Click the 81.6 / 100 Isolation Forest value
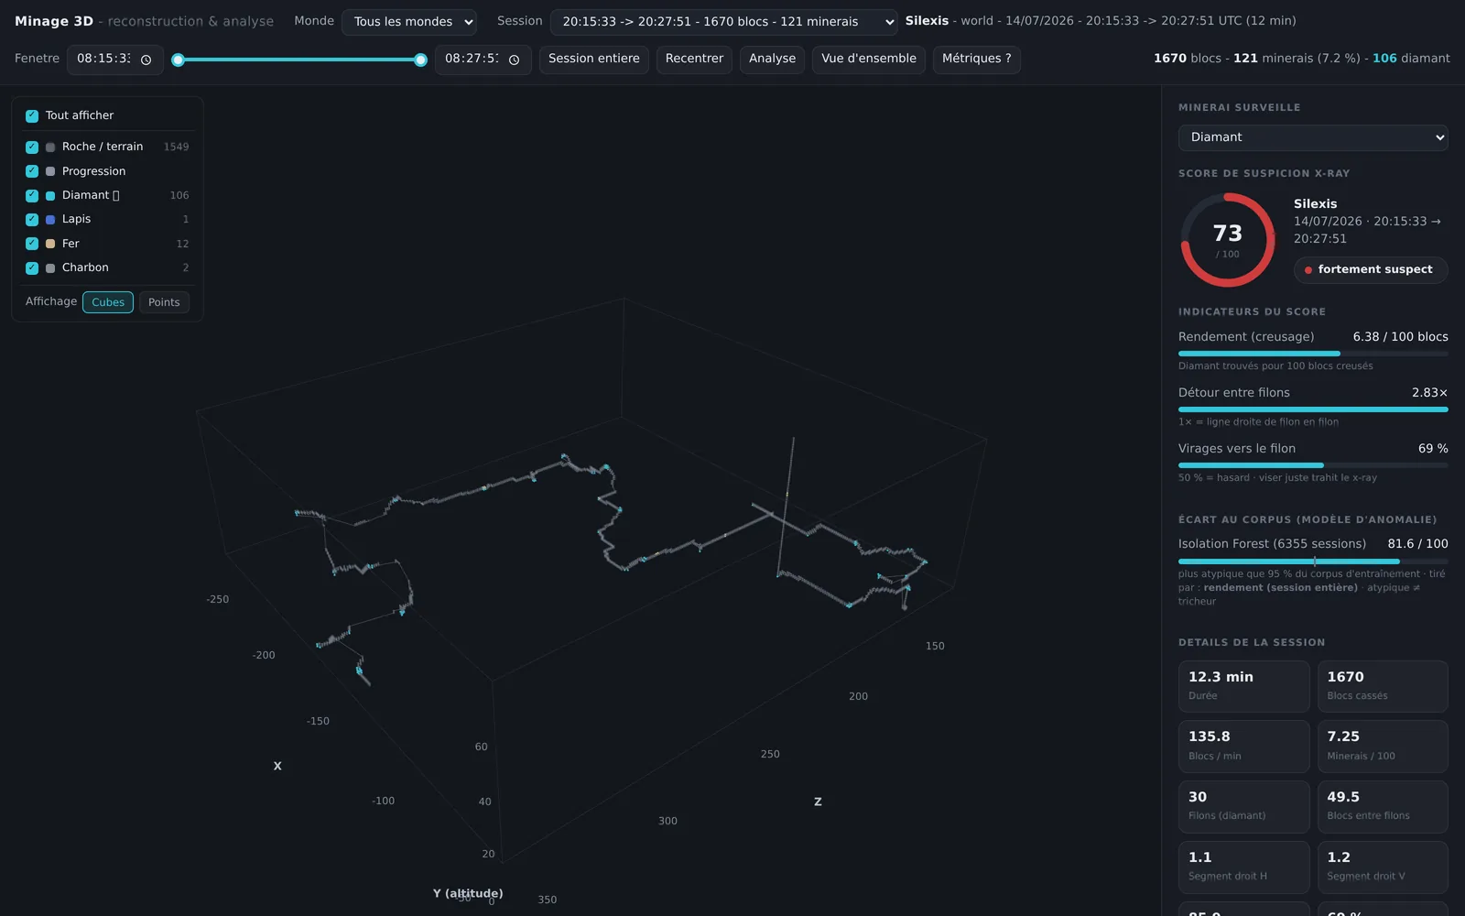 pos(1417,544)
